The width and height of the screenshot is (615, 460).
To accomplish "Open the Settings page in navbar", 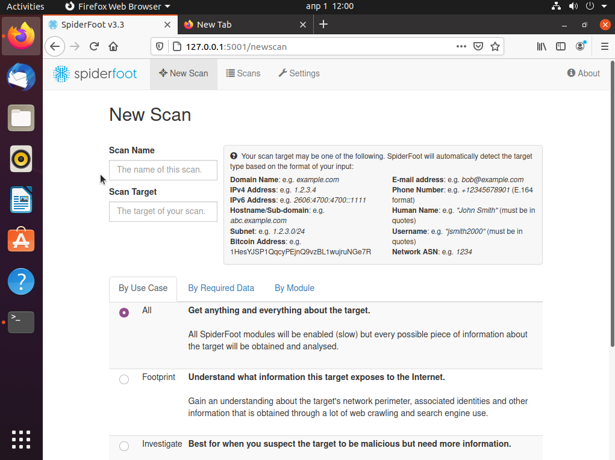I will (x=299, y=73).
